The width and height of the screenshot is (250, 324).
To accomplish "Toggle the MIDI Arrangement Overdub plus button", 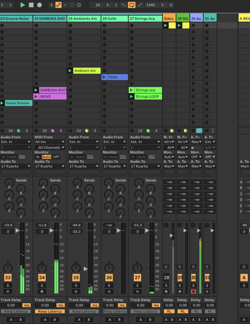I will coord(51,5).
